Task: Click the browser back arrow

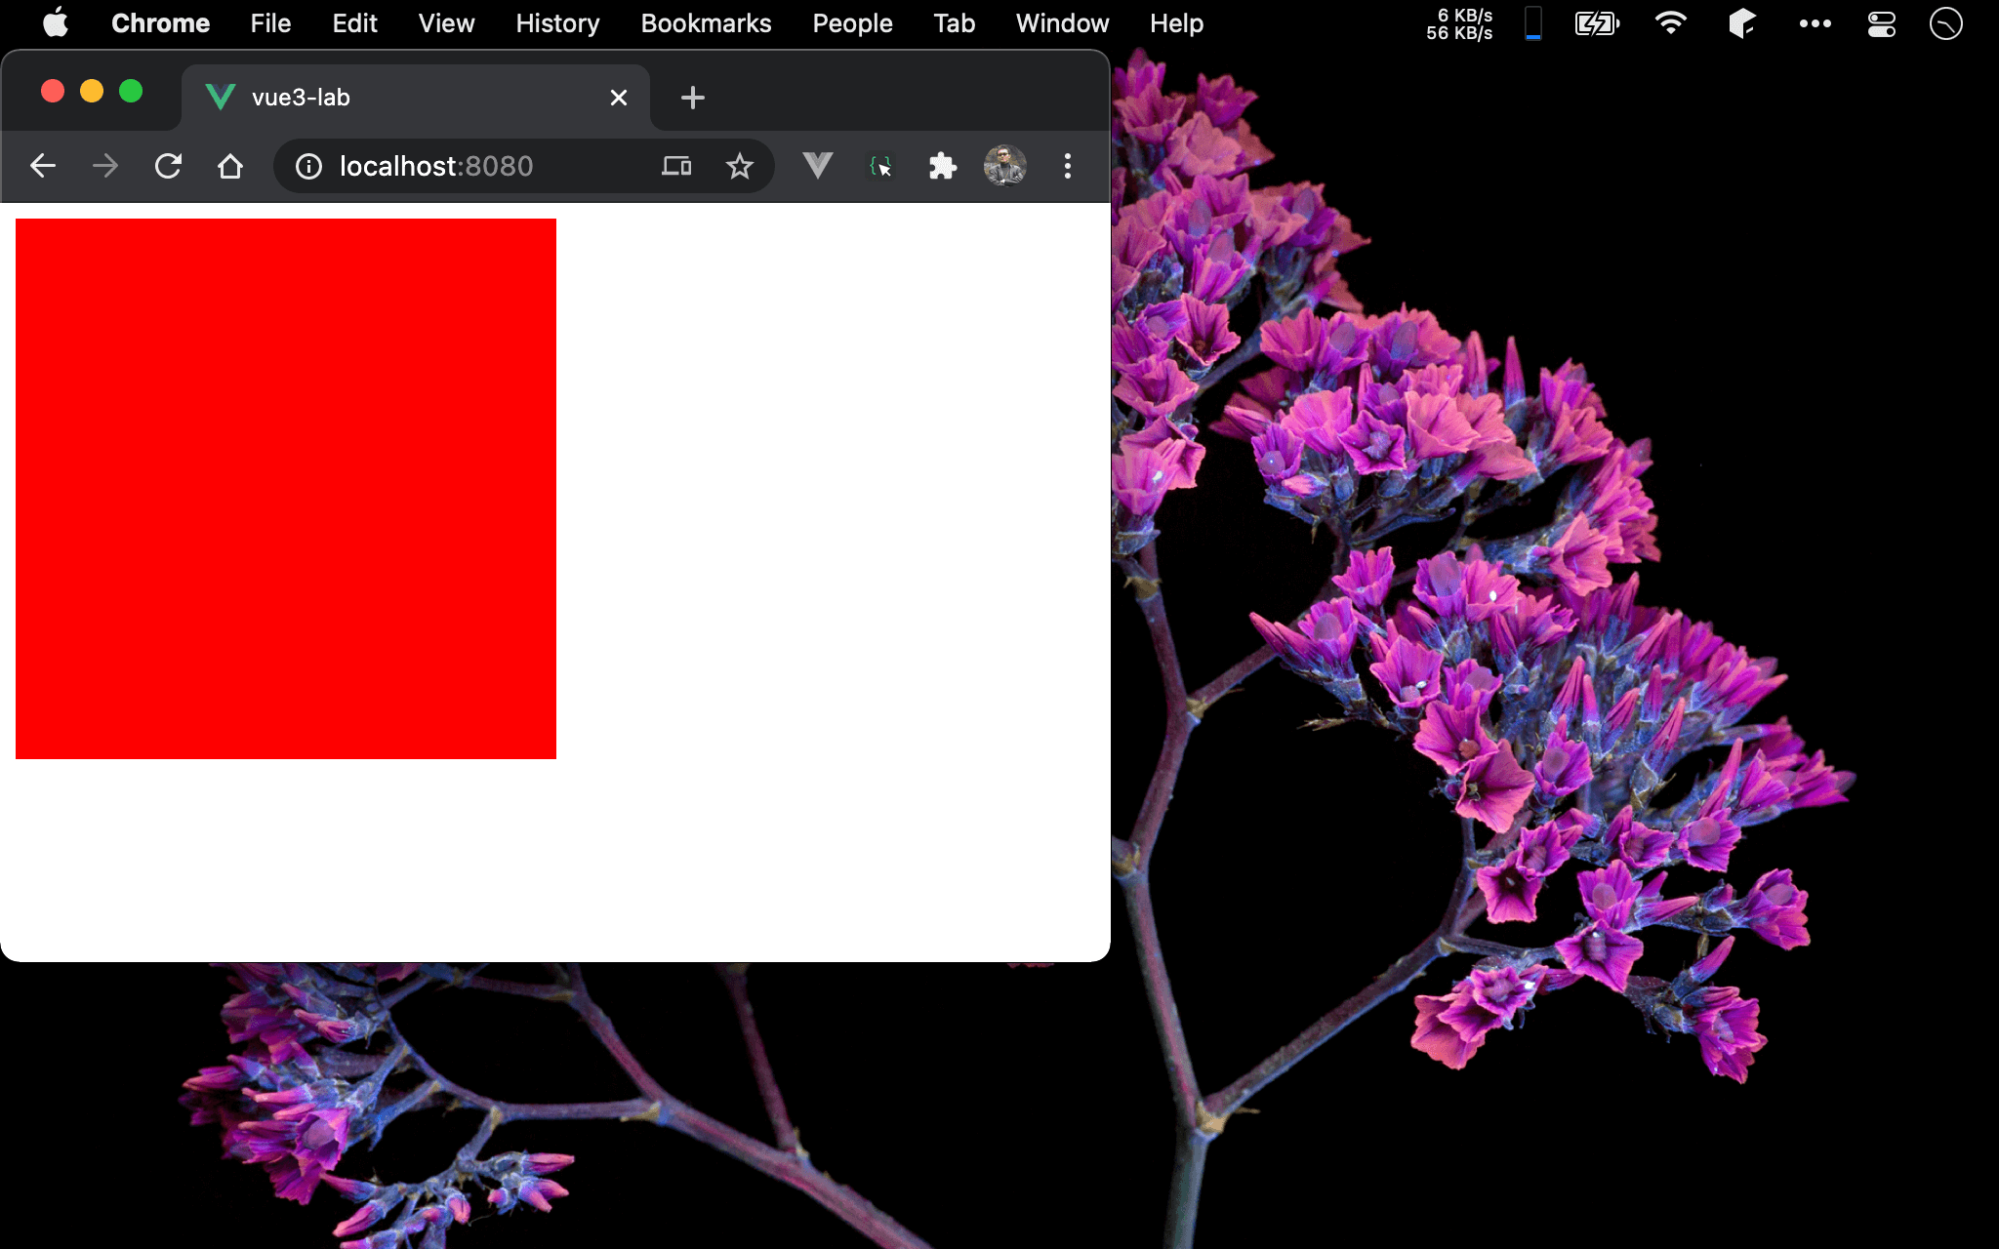Action: point(43,166)
